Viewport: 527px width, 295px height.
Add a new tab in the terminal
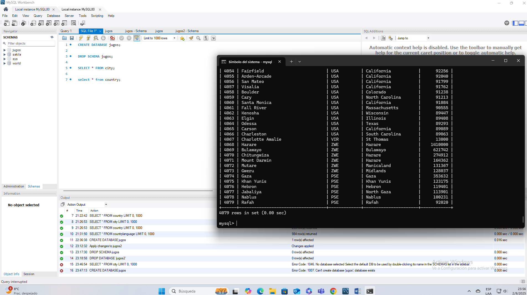[291, 62]
